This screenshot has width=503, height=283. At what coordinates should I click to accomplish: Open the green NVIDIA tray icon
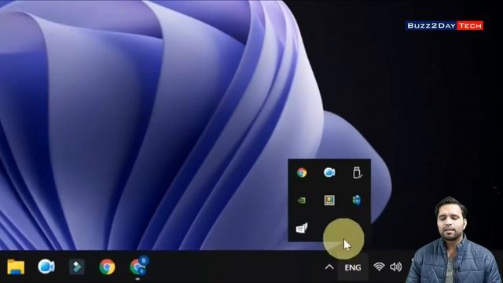click(x=302, y=200)
